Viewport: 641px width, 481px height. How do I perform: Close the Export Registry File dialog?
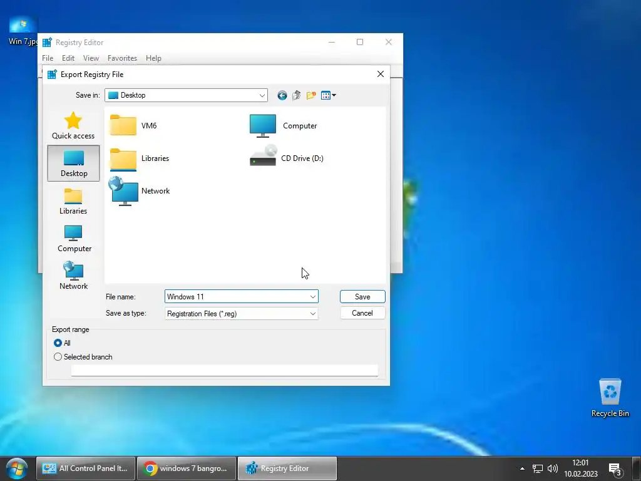coord(380,74)
